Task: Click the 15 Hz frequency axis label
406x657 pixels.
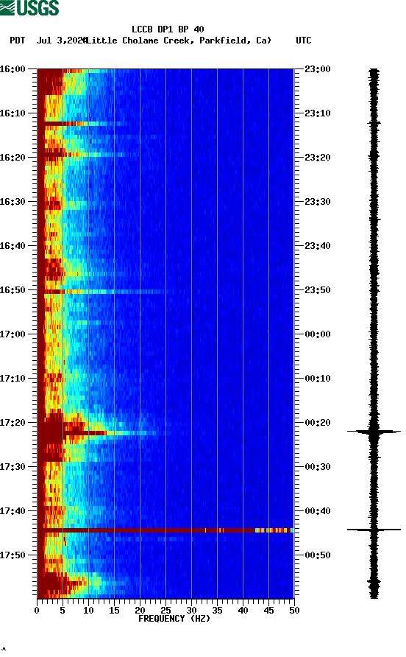Action: [114, 611]
